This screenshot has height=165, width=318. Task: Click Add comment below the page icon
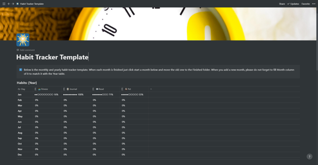click(x=26, y=50)
